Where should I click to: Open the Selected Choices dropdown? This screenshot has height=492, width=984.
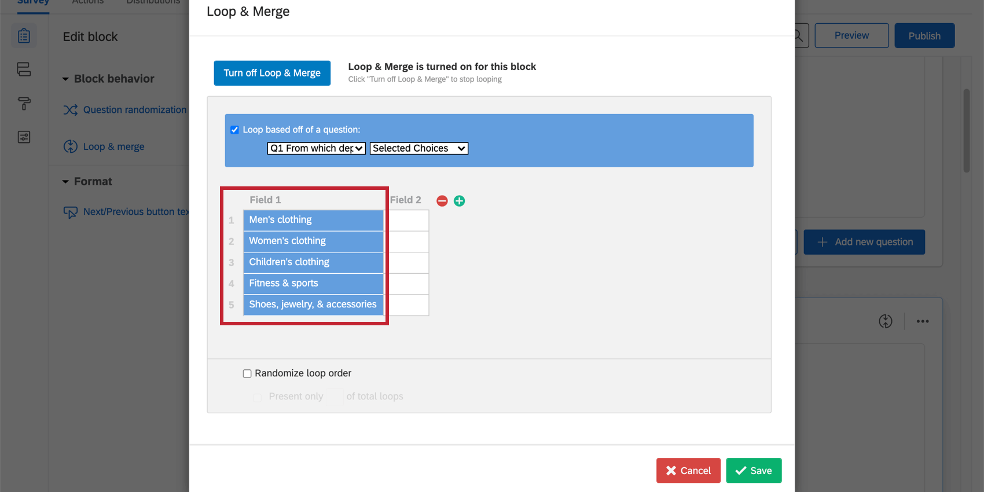pos(418,148)
